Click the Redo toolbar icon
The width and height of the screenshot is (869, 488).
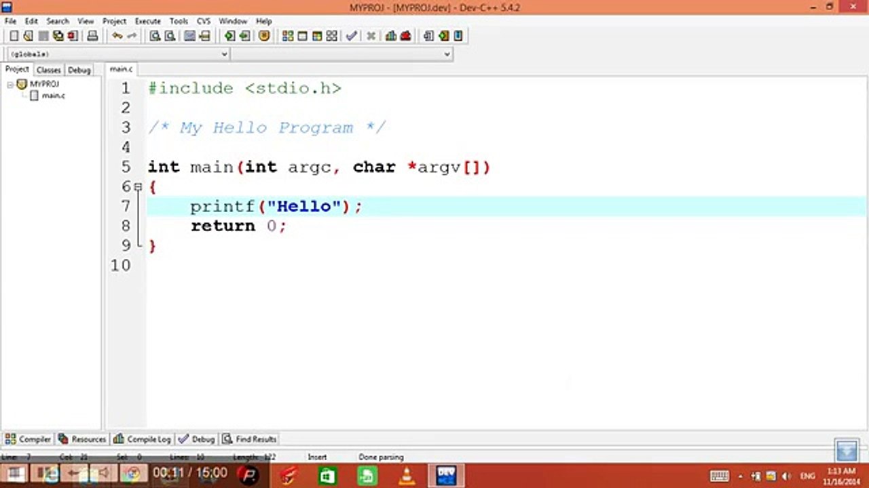point(132,36)
